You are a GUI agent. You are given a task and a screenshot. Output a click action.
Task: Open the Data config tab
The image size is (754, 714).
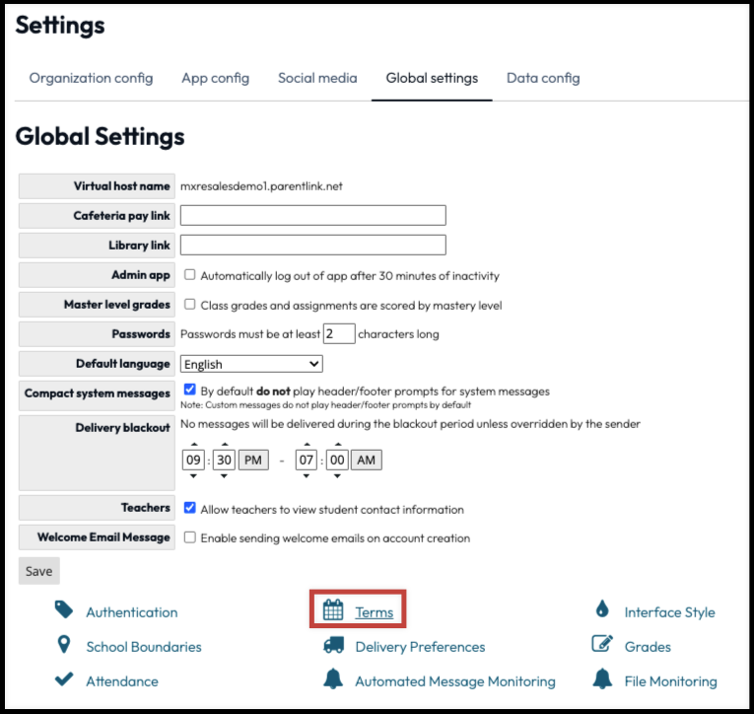(x=543, y=78)
